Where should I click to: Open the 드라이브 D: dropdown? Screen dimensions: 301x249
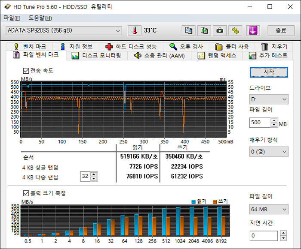269,99
